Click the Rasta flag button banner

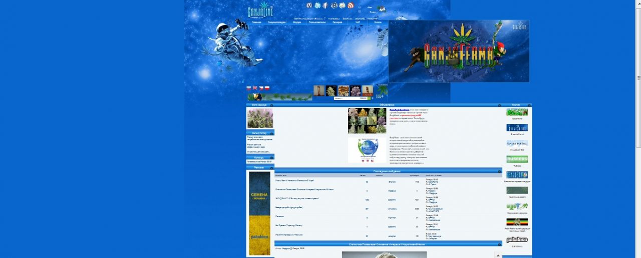[517, 221]
